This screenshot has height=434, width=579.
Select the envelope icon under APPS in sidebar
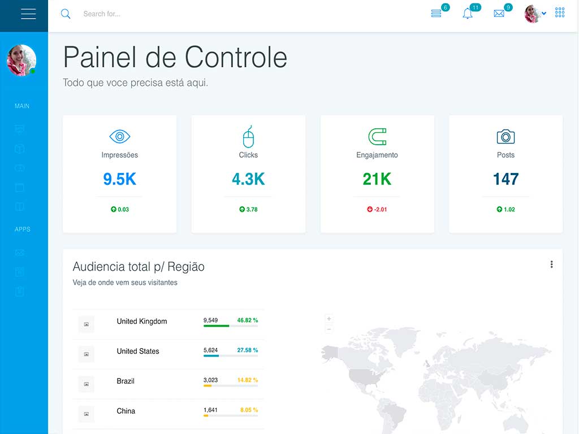pyautogui.click(x=20, y=253)
